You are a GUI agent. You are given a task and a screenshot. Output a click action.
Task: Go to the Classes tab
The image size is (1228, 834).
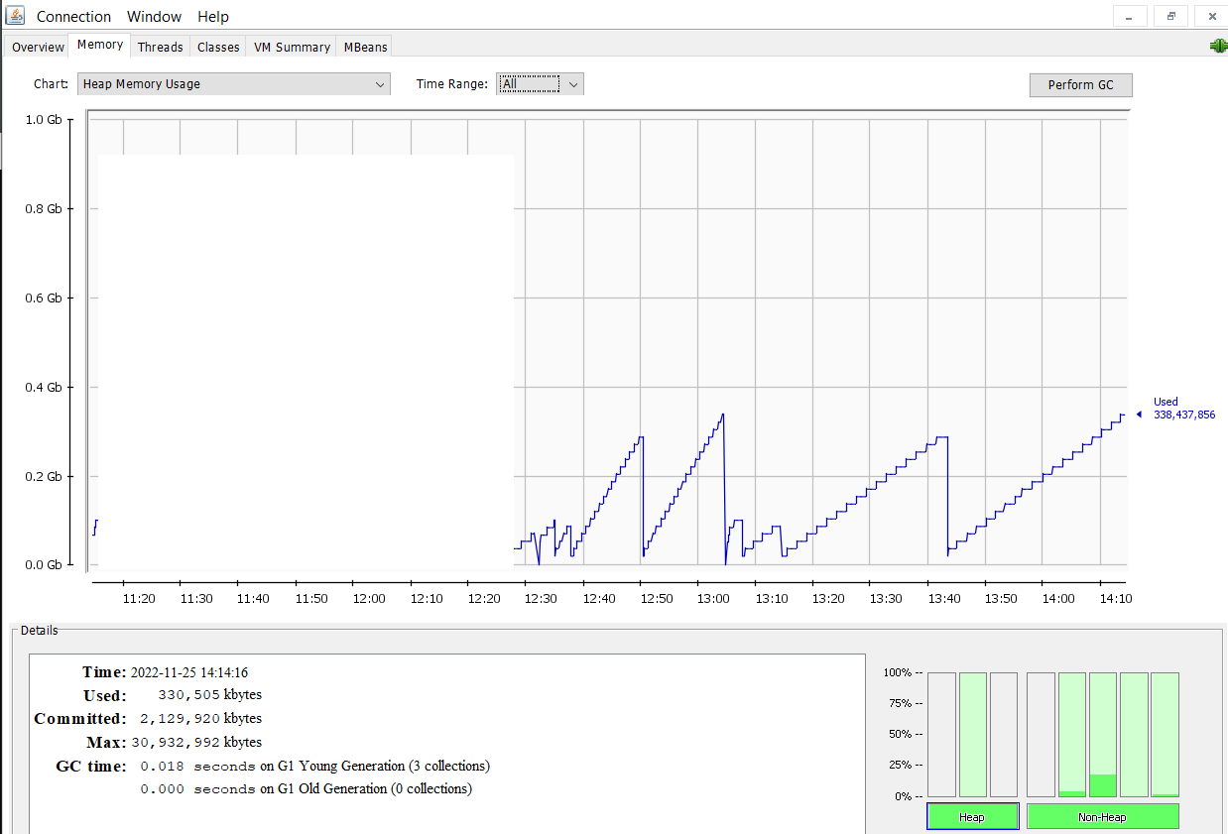[x=218, y=47]
